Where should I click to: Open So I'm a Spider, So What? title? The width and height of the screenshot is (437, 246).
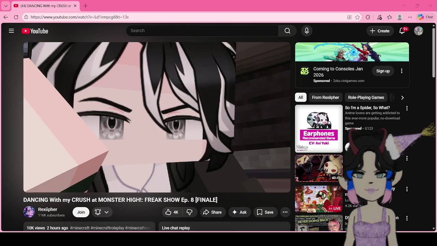tap(367, 108)
